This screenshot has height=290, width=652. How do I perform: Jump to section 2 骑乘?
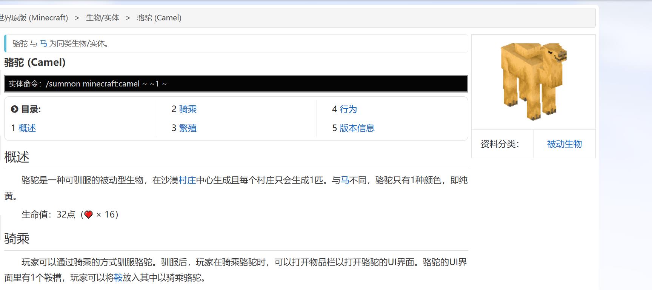[x=188, y=109]
